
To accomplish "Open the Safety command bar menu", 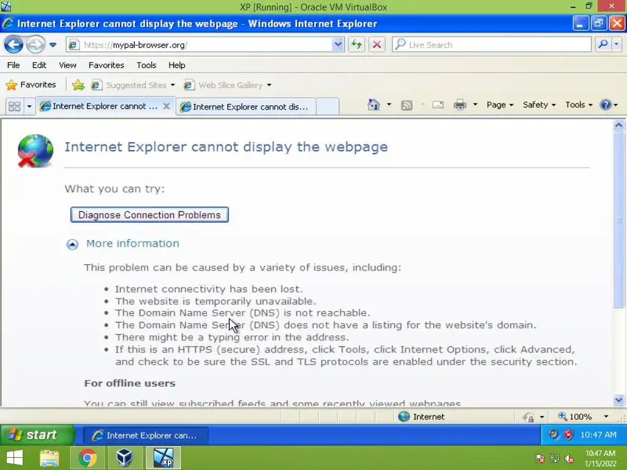I will pyautogui.click(x=539, y=105).
